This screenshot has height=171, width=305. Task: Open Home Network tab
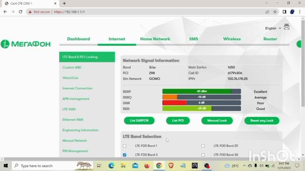coord(155,39)
